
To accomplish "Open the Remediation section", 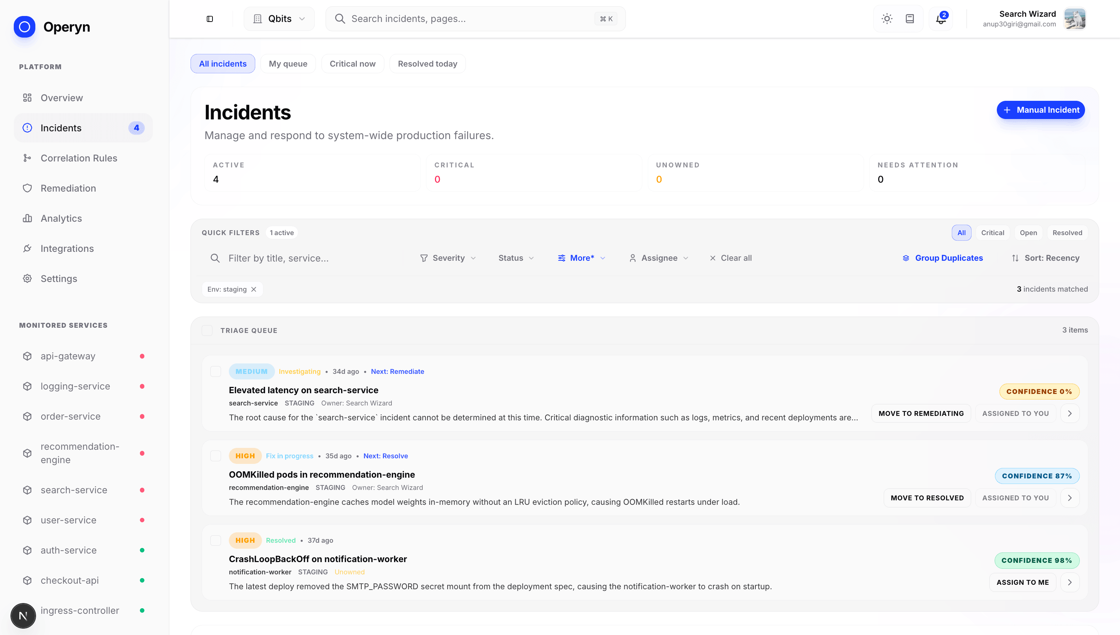I will [x=68, y=188].
